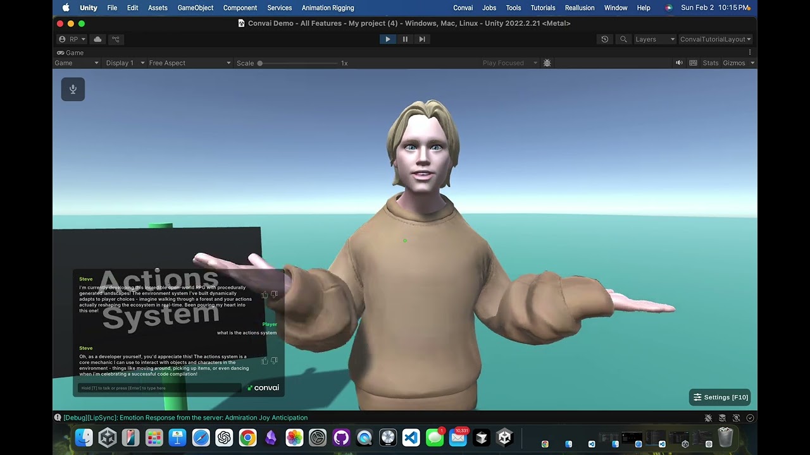Image resolution: width=810 pixels, height=455 pixels.
Task: Open the Apple menu
Action: coord(66,8)
